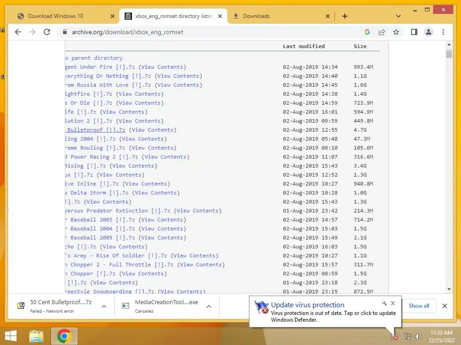461x345 pixels.
Task: Open notification settings wrench icon
Action: pos(384,303)
